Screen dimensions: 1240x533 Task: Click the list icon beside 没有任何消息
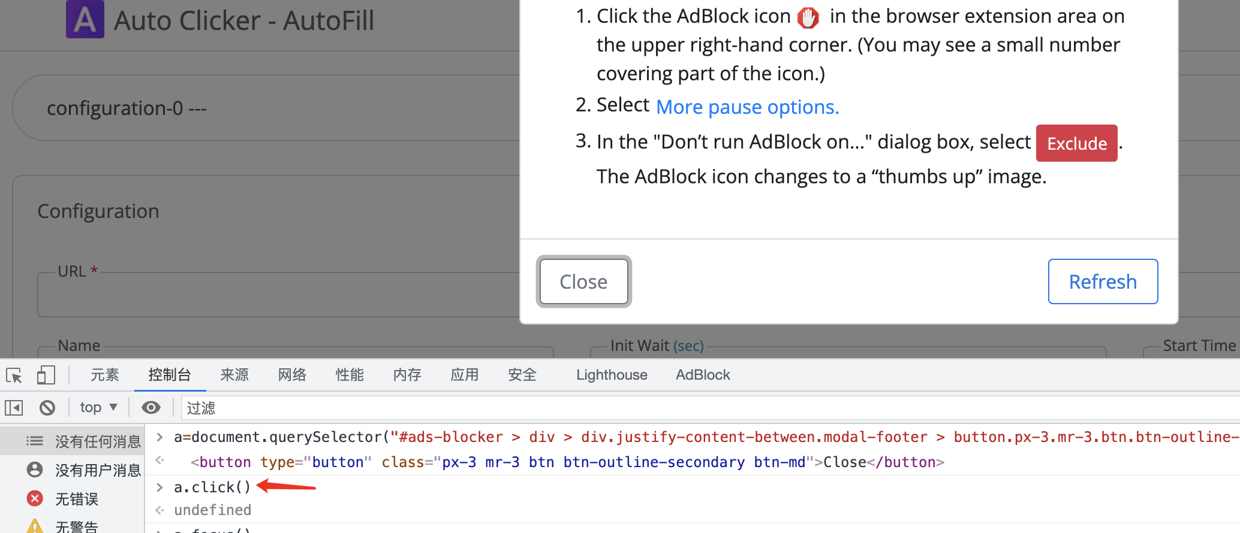pos(35,441)
